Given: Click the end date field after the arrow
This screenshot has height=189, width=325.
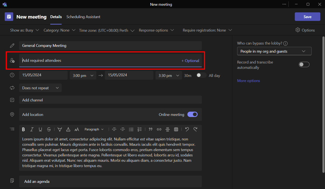Looking at the screenshot, I should pyautogui.click(x=129, y=75).
